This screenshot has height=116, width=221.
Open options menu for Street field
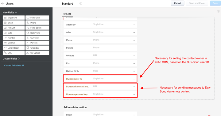[x=134, y=115]
